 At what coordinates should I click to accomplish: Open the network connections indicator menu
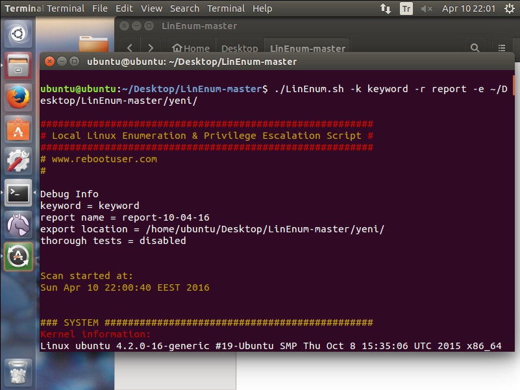point(385,8)
